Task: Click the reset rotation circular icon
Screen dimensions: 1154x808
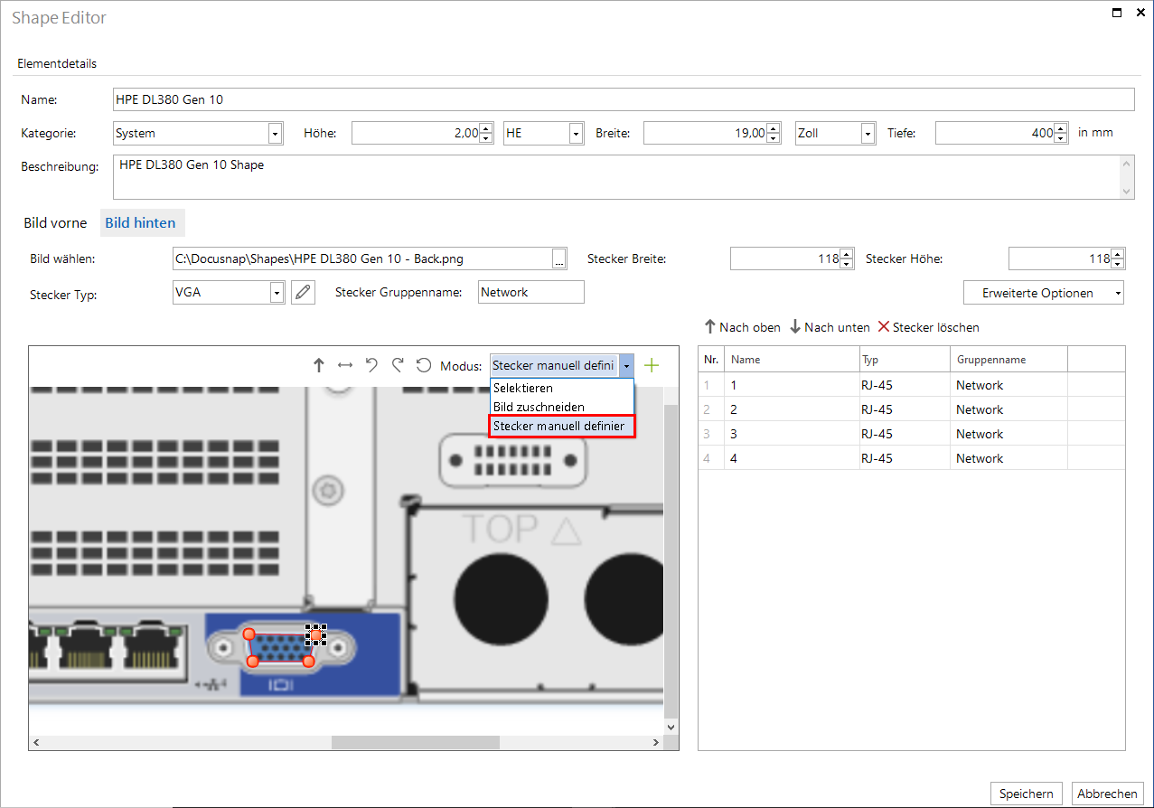Action: (424, 365)
